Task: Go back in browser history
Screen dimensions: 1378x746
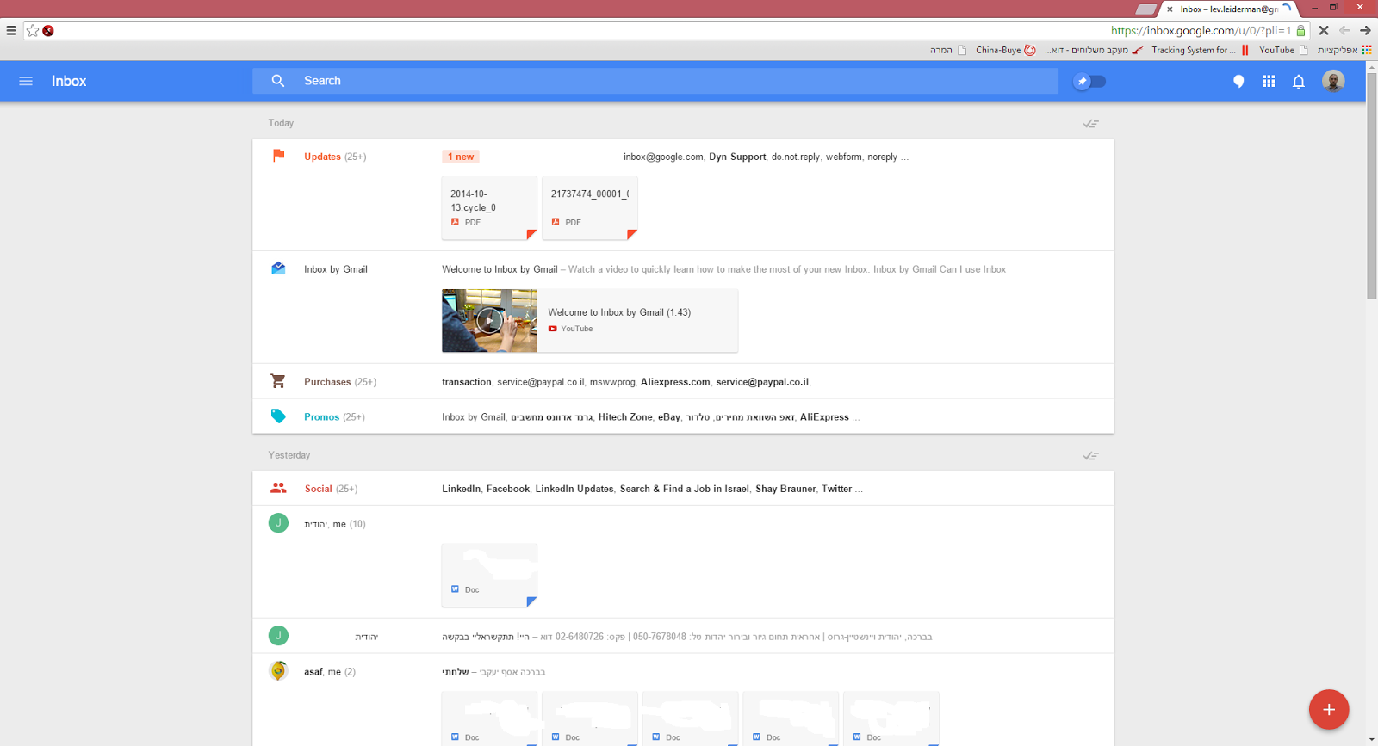Action: [x=1344, y=30]
